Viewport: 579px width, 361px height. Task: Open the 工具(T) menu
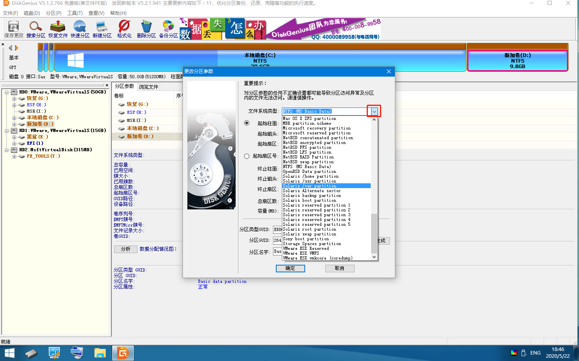[75, 13]
